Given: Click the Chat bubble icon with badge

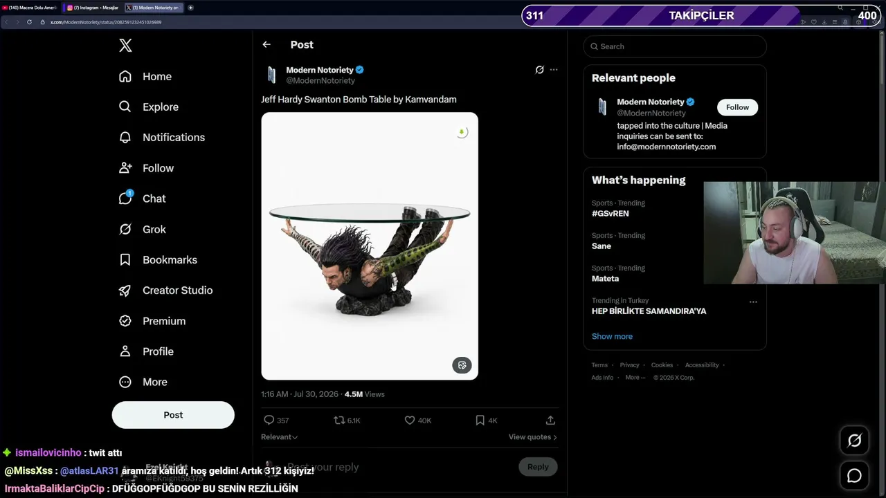Looking at the screenshot, I should click(x=125, y=199).
